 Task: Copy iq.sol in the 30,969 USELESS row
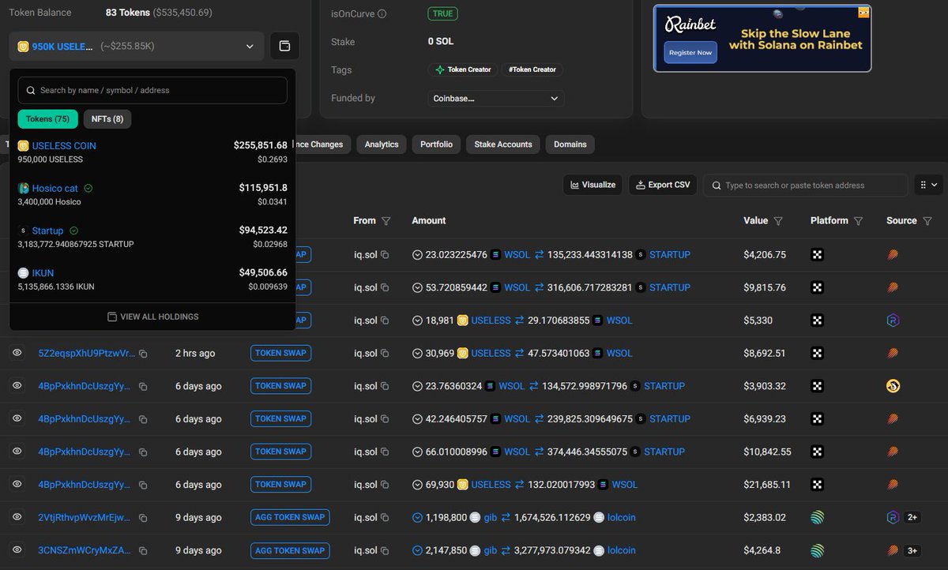[x=385, y=354]
